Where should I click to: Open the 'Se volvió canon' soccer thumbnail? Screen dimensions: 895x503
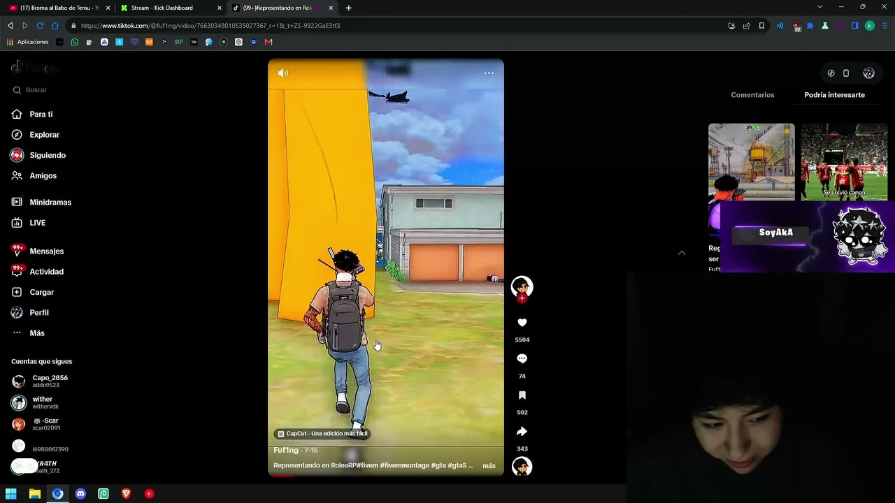click(x=844, y=162)
